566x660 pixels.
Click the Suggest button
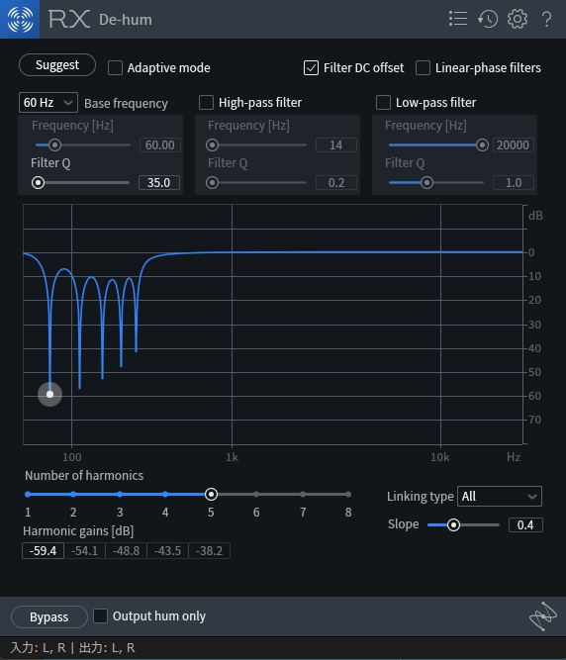pos(57,65)
